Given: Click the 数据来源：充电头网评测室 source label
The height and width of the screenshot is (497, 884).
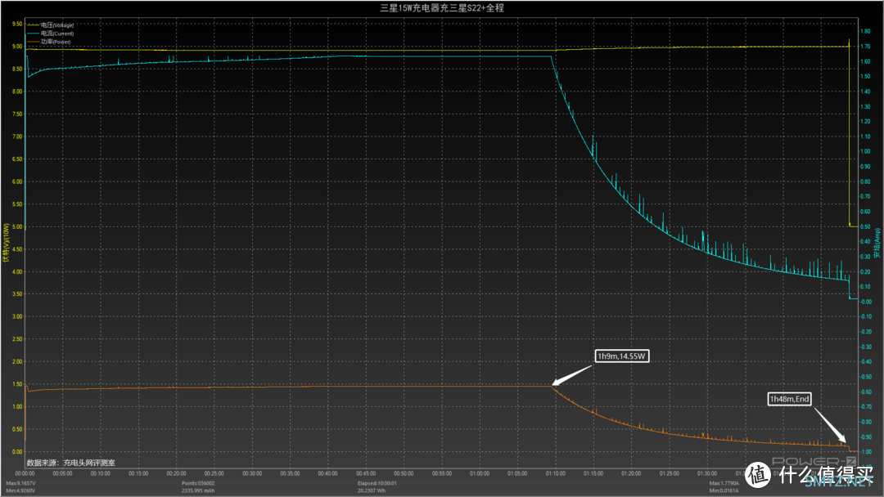Looking at the screenshot, I should [71, 463].
